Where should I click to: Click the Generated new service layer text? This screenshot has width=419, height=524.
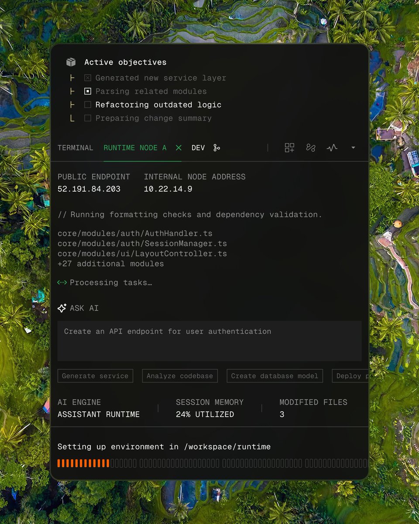(161, 78)
